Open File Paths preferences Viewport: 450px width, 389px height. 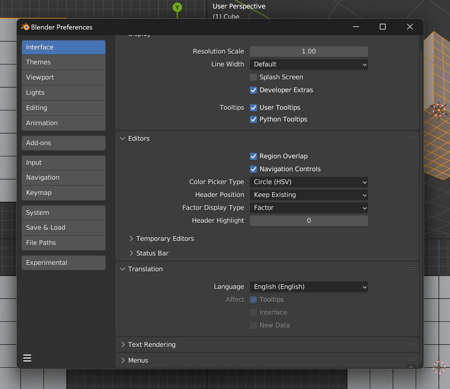[x=63, y=243]
